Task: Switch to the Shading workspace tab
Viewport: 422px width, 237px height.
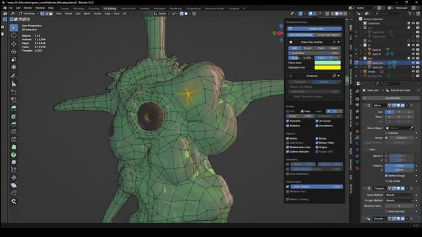Action: 144,9
